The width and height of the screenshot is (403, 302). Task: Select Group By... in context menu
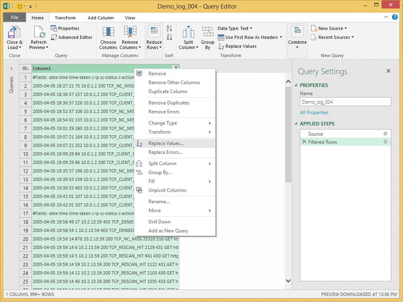coord(175,172)
